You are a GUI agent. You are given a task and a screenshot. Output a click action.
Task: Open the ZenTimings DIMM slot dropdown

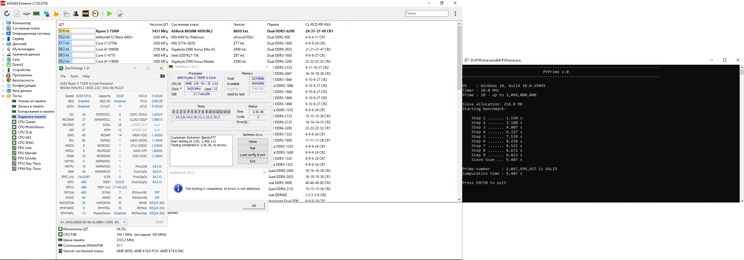coord(93,222)
